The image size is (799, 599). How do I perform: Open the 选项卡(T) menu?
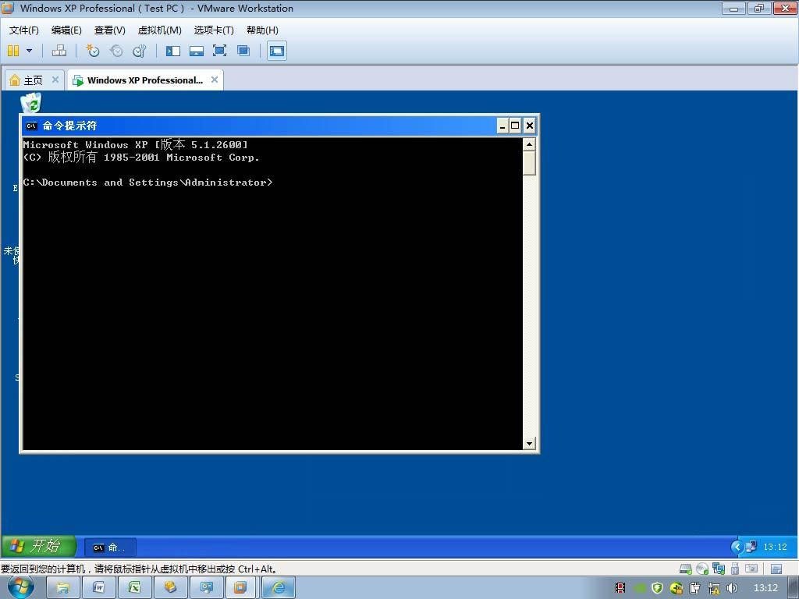[x=214, y=30]
